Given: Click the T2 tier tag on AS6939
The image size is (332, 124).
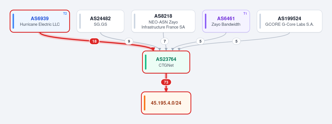Looking at the screenshot, I should [65, 14].
